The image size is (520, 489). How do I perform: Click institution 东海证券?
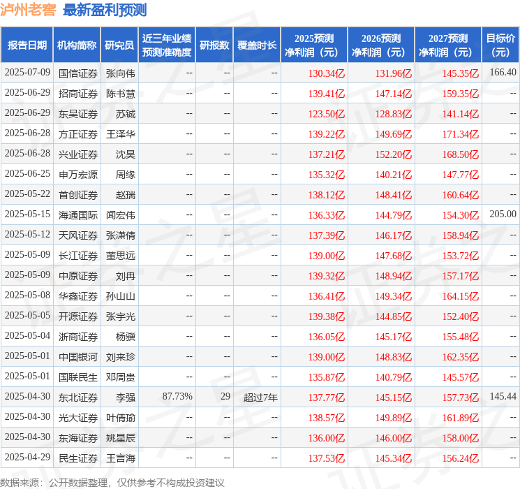(x=78, y=438)
